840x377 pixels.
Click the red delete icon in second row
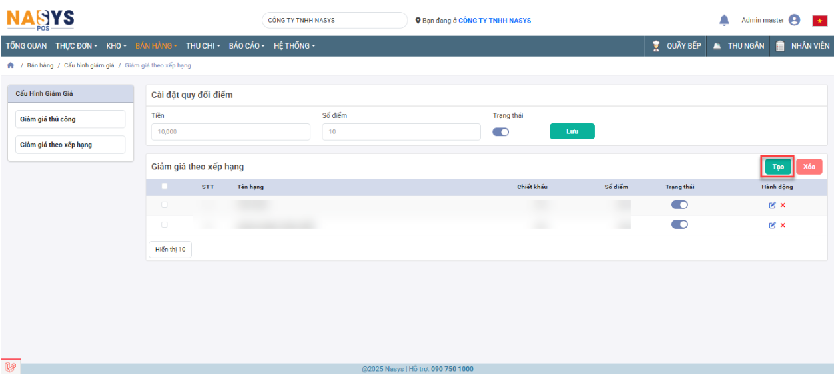[x=783, y=225]
